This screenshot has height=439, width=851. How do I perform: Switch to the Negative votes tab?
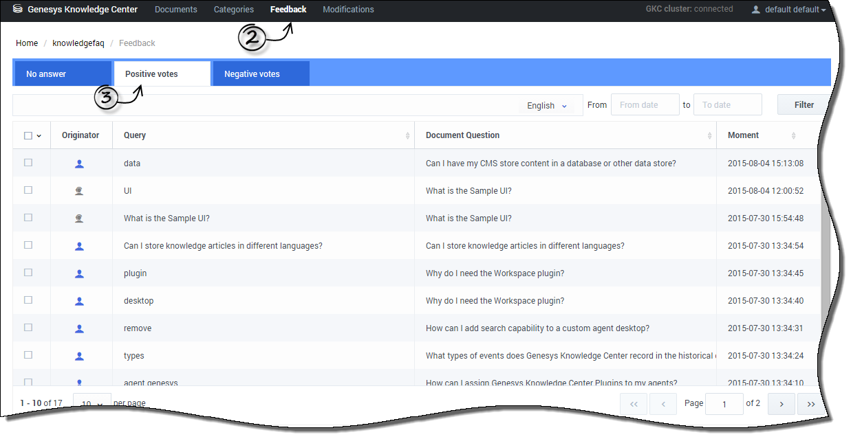tap(261, 74)
